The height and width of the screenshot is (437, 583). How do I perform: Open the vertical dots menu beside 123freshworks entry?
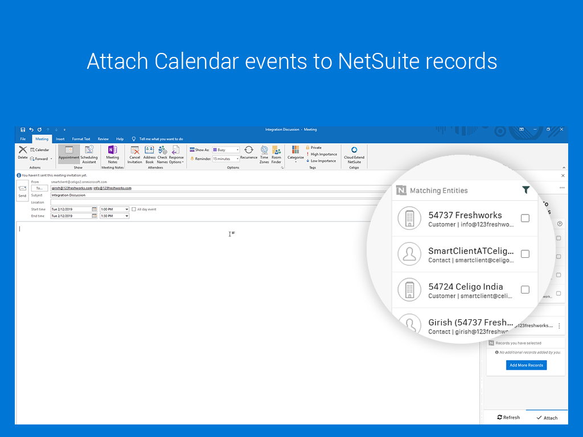click(559, 325)
